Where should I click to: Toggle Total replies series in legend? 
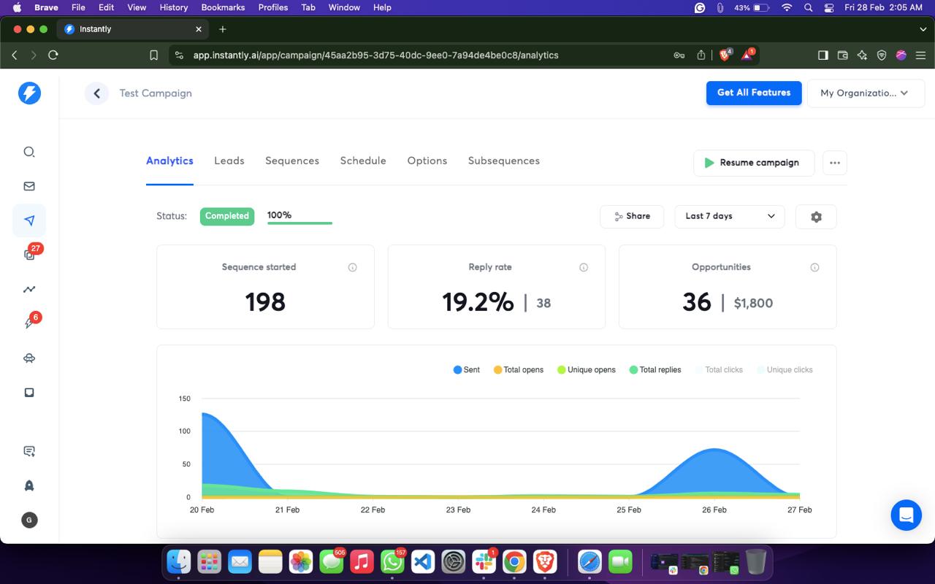pyautogui.click(x=655, y=370)
